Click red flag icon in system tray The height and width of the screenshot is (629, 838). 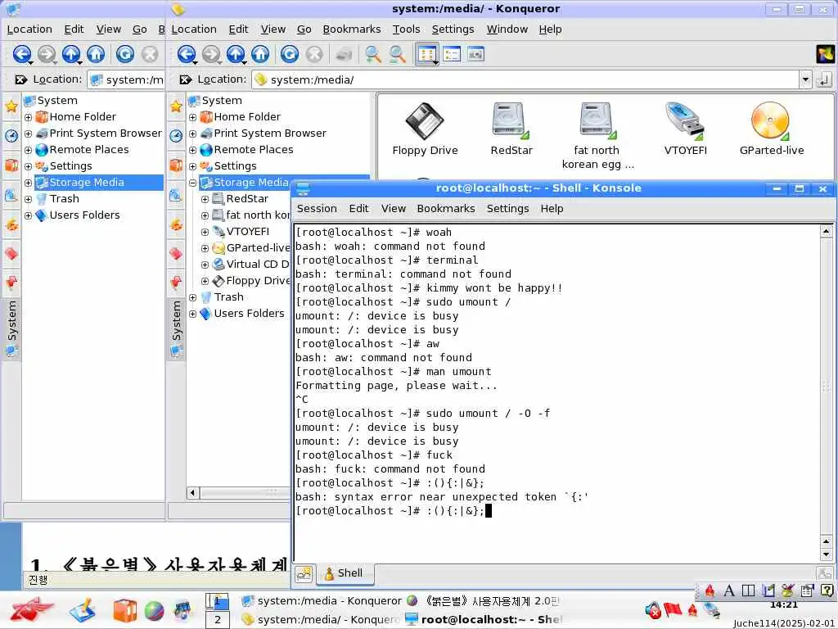[673, 609]
